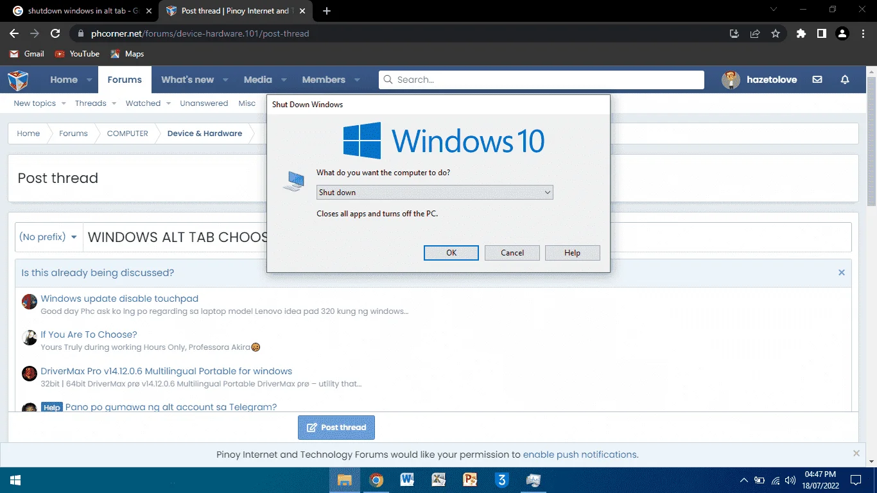The image size is (877, 493).
Task: Open the DriverMax Pro v14.12.0.6 thread
Action: (166, 371)
